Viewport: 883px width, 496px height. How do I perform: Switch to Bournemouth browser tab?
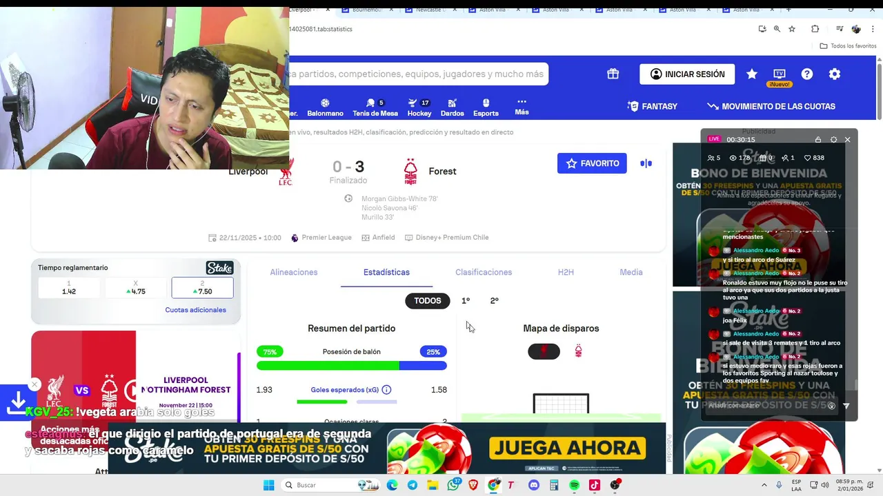tap(368, 10)
